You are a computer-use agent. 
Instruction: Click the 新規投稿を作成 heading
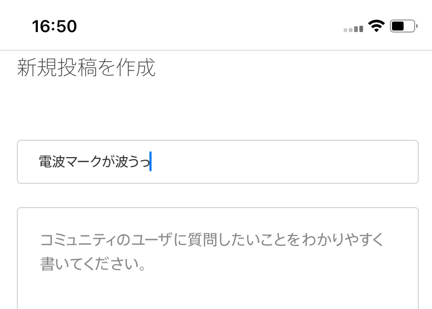[86, 68]
